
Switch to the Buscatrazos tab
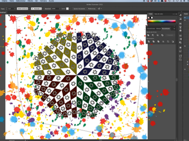tap(166, 29)
